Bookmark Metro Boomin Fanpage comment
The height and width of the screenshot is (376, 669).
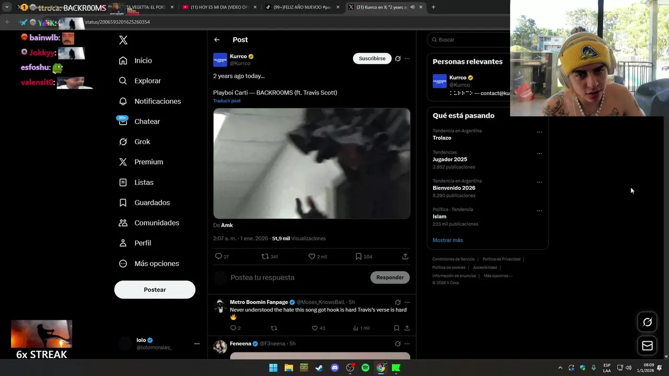397,328
